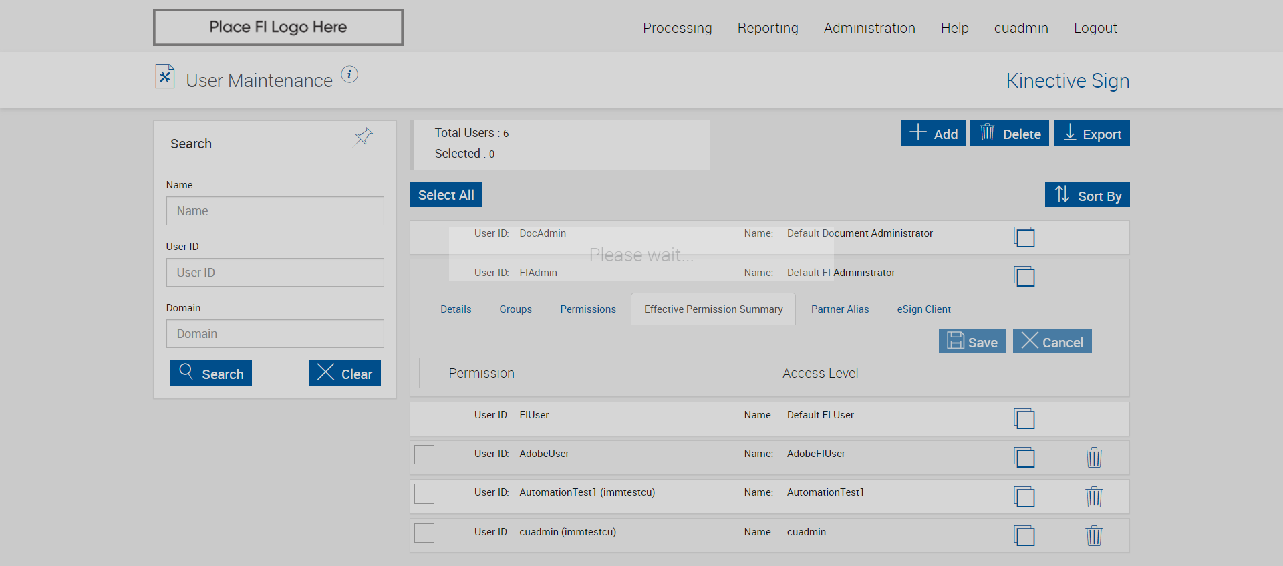Image resolution: width=1283 pixels, height=566 pixels.
Task: Open the Sort By dropdown
Action: (x=1087, y=196)
